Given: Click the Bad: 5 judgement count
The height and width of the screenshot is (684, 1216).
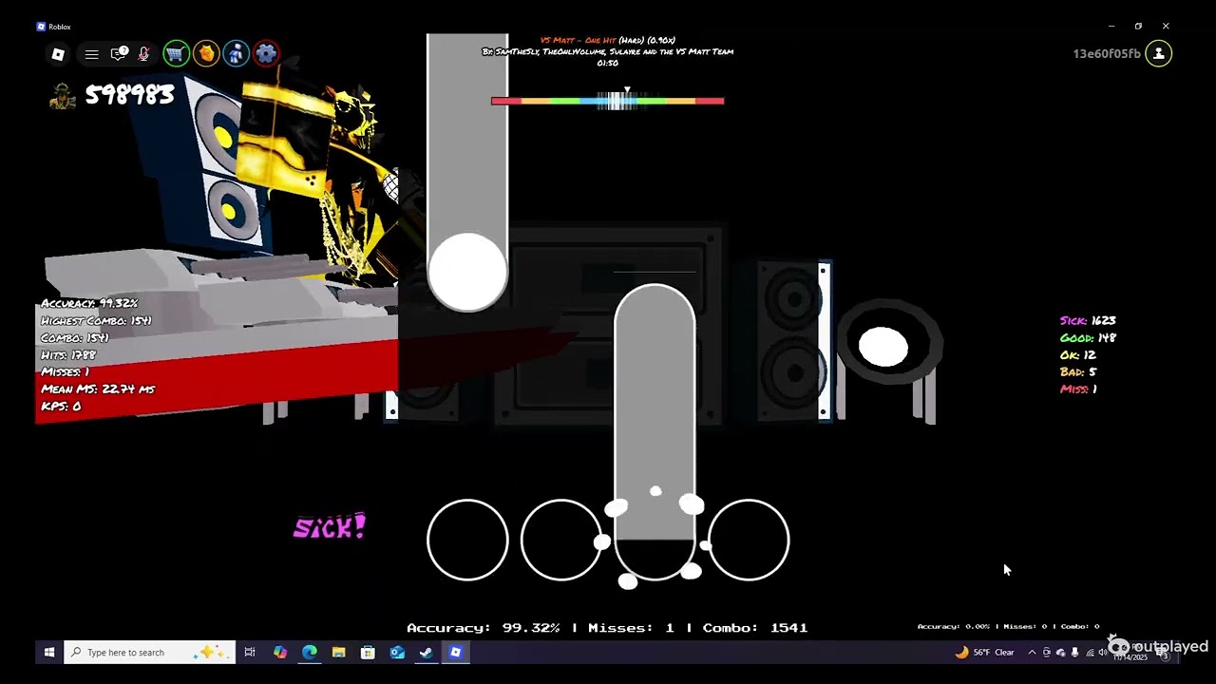Looking at the screenshot, I should coord(1078,372).
